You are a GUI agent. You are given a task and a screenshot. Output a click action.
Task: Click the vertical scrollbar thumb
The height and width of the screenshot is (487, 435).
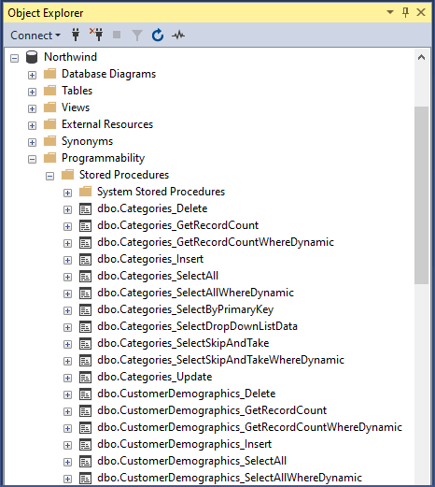click(421, 195)
